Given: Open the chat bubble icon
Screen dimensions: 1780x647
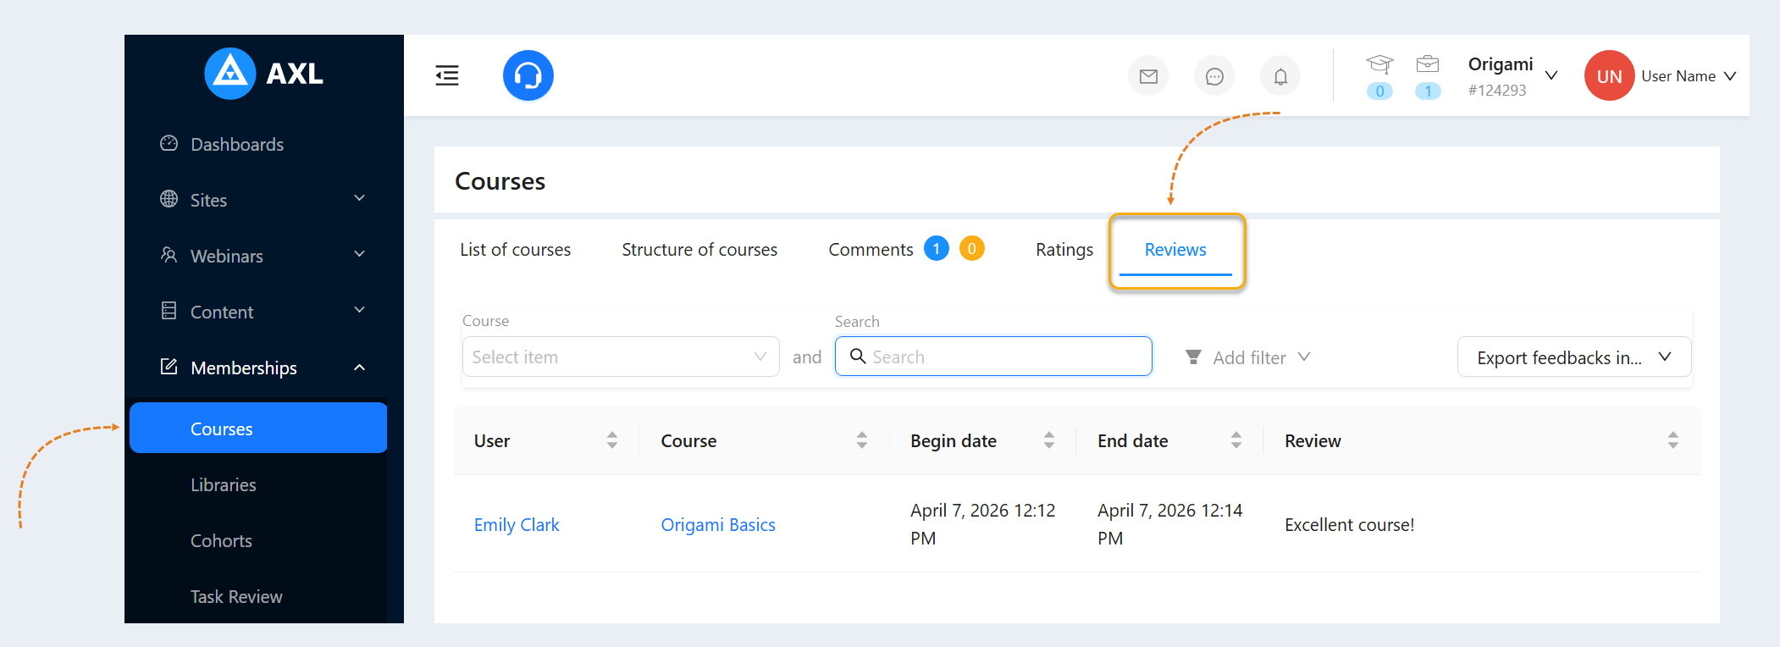Looking at the screenshot, I should point(1214,76).
